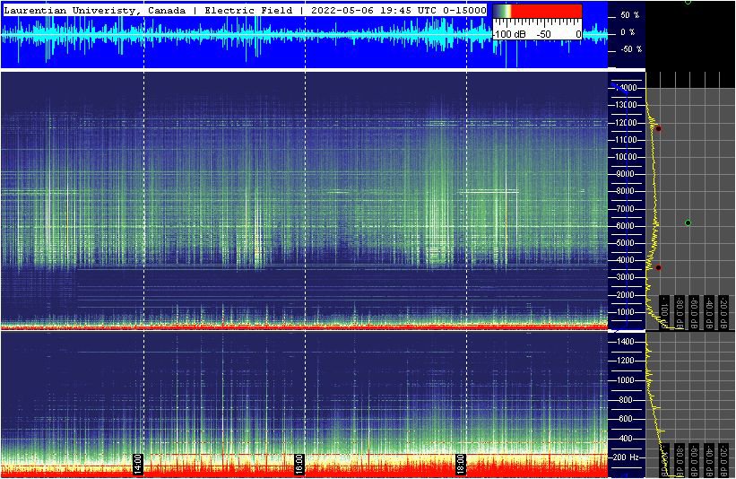
Task: Select the 14:00 time marker label
Action: click(138, 464)
